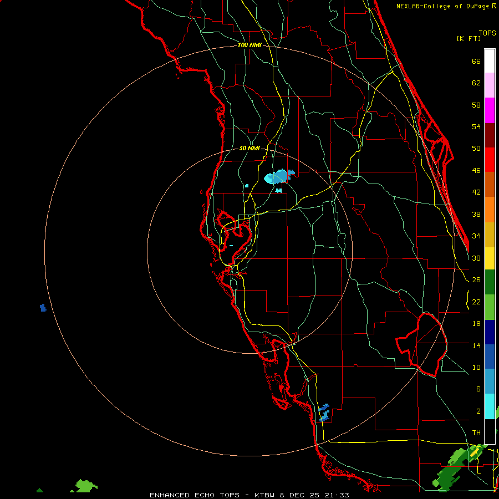Click the large light-blue echo near 50 NMI ring
499x499 pixels.
[x=279, y=177]
